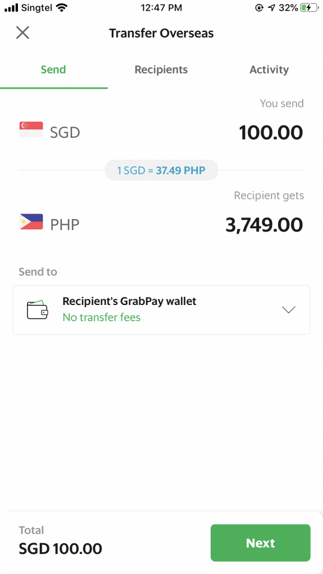Viewport: 323px width, 574px height.
Task: Tap the orientation lock icon
Action: [258, 8]
